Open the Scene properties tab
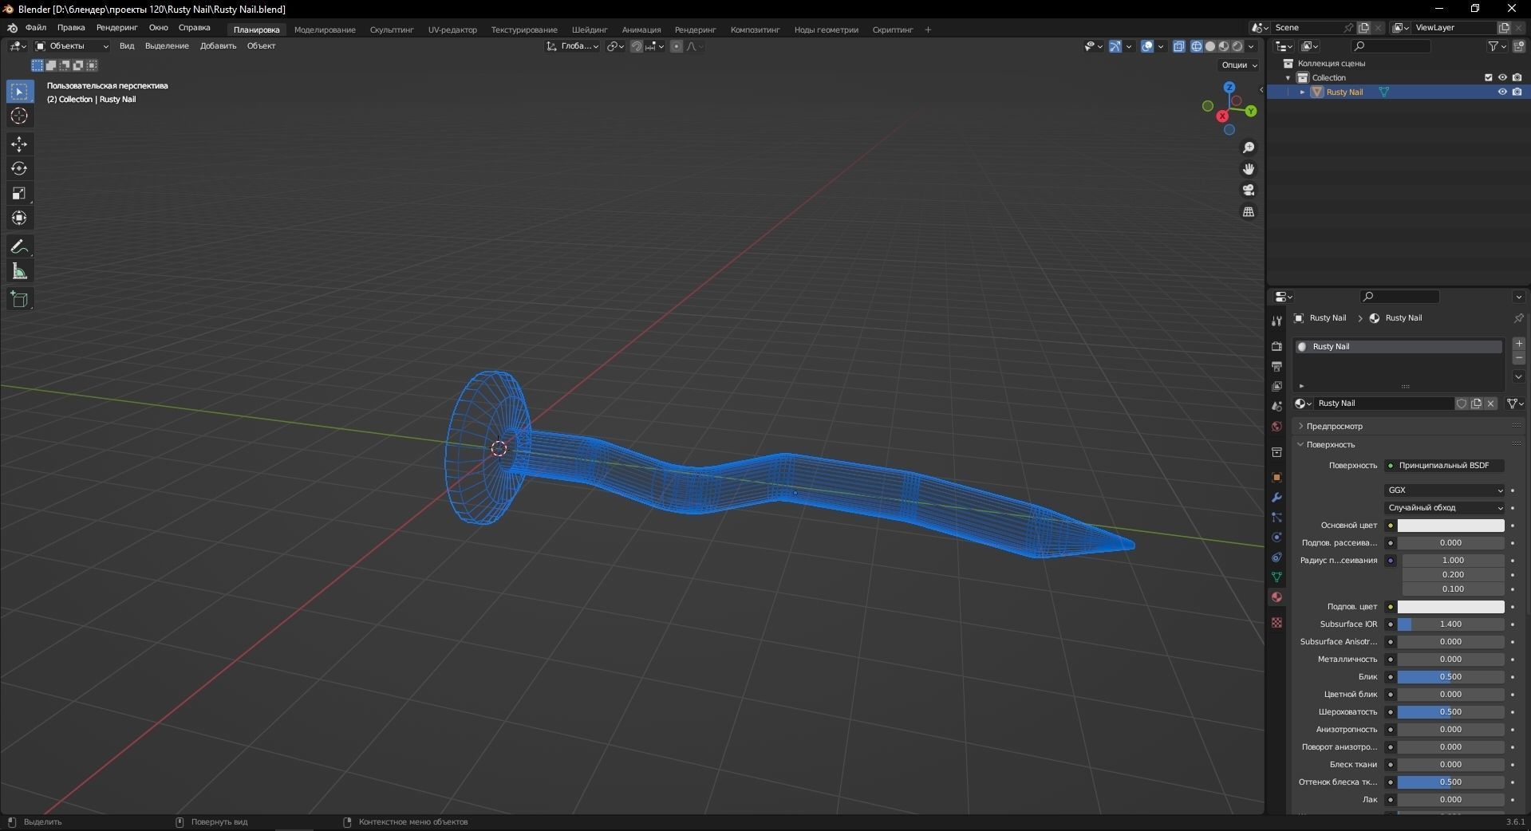The height and width of the screenshot is (831, 1531). coord(1276,406)
